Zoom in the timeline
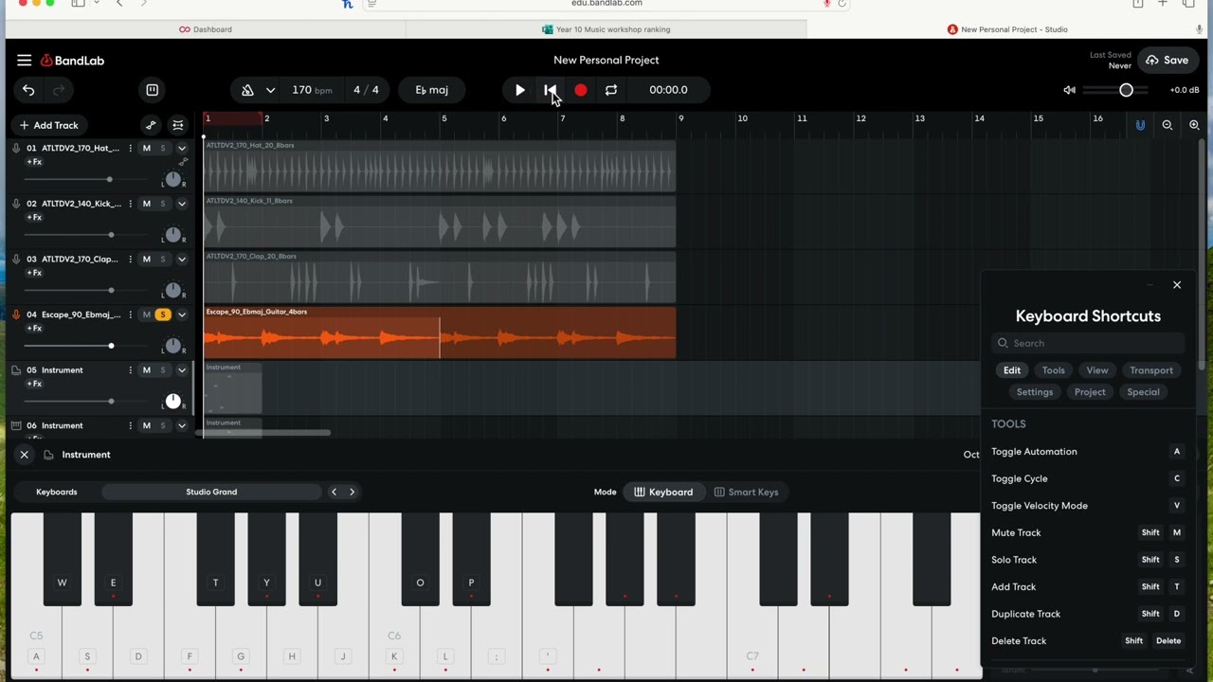 pyautogui.click(x=1194, y=125)
